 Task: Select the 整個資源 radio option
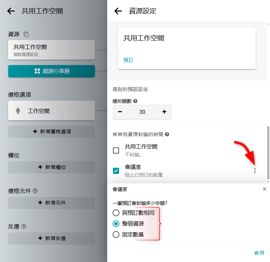(116, 224)
